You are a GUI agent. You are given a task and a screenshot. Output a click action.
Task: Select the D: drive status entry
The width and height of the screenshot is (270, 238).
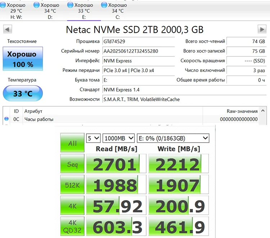(x=47, y=11)
